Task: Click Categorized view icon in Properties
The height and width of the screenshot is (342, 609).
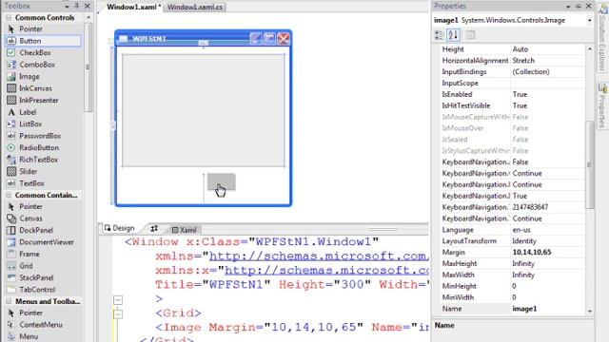Action: pyautogui.click(x=439, y=35)
